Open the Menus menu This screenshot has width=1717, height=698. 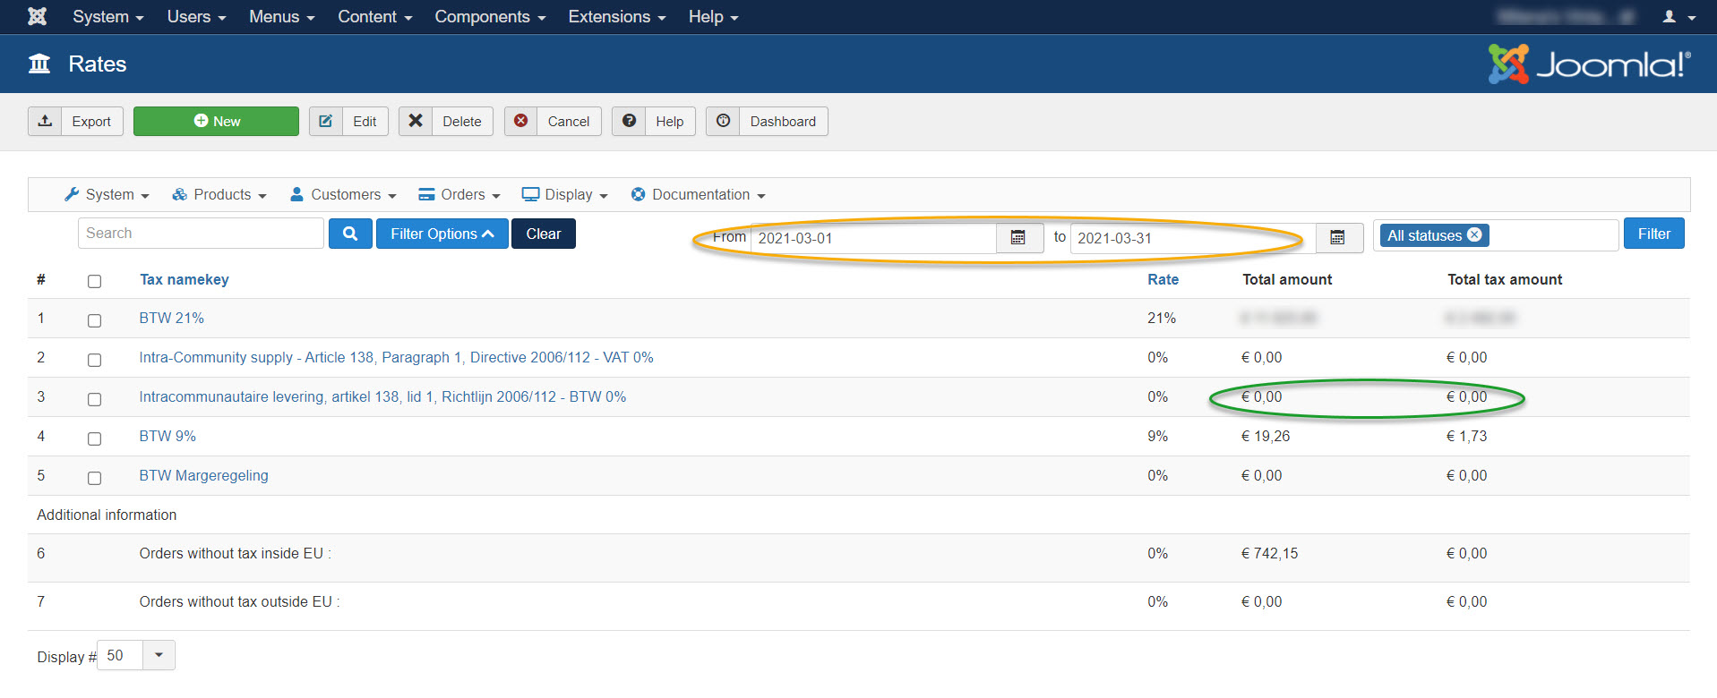click(x=281, y=17)
